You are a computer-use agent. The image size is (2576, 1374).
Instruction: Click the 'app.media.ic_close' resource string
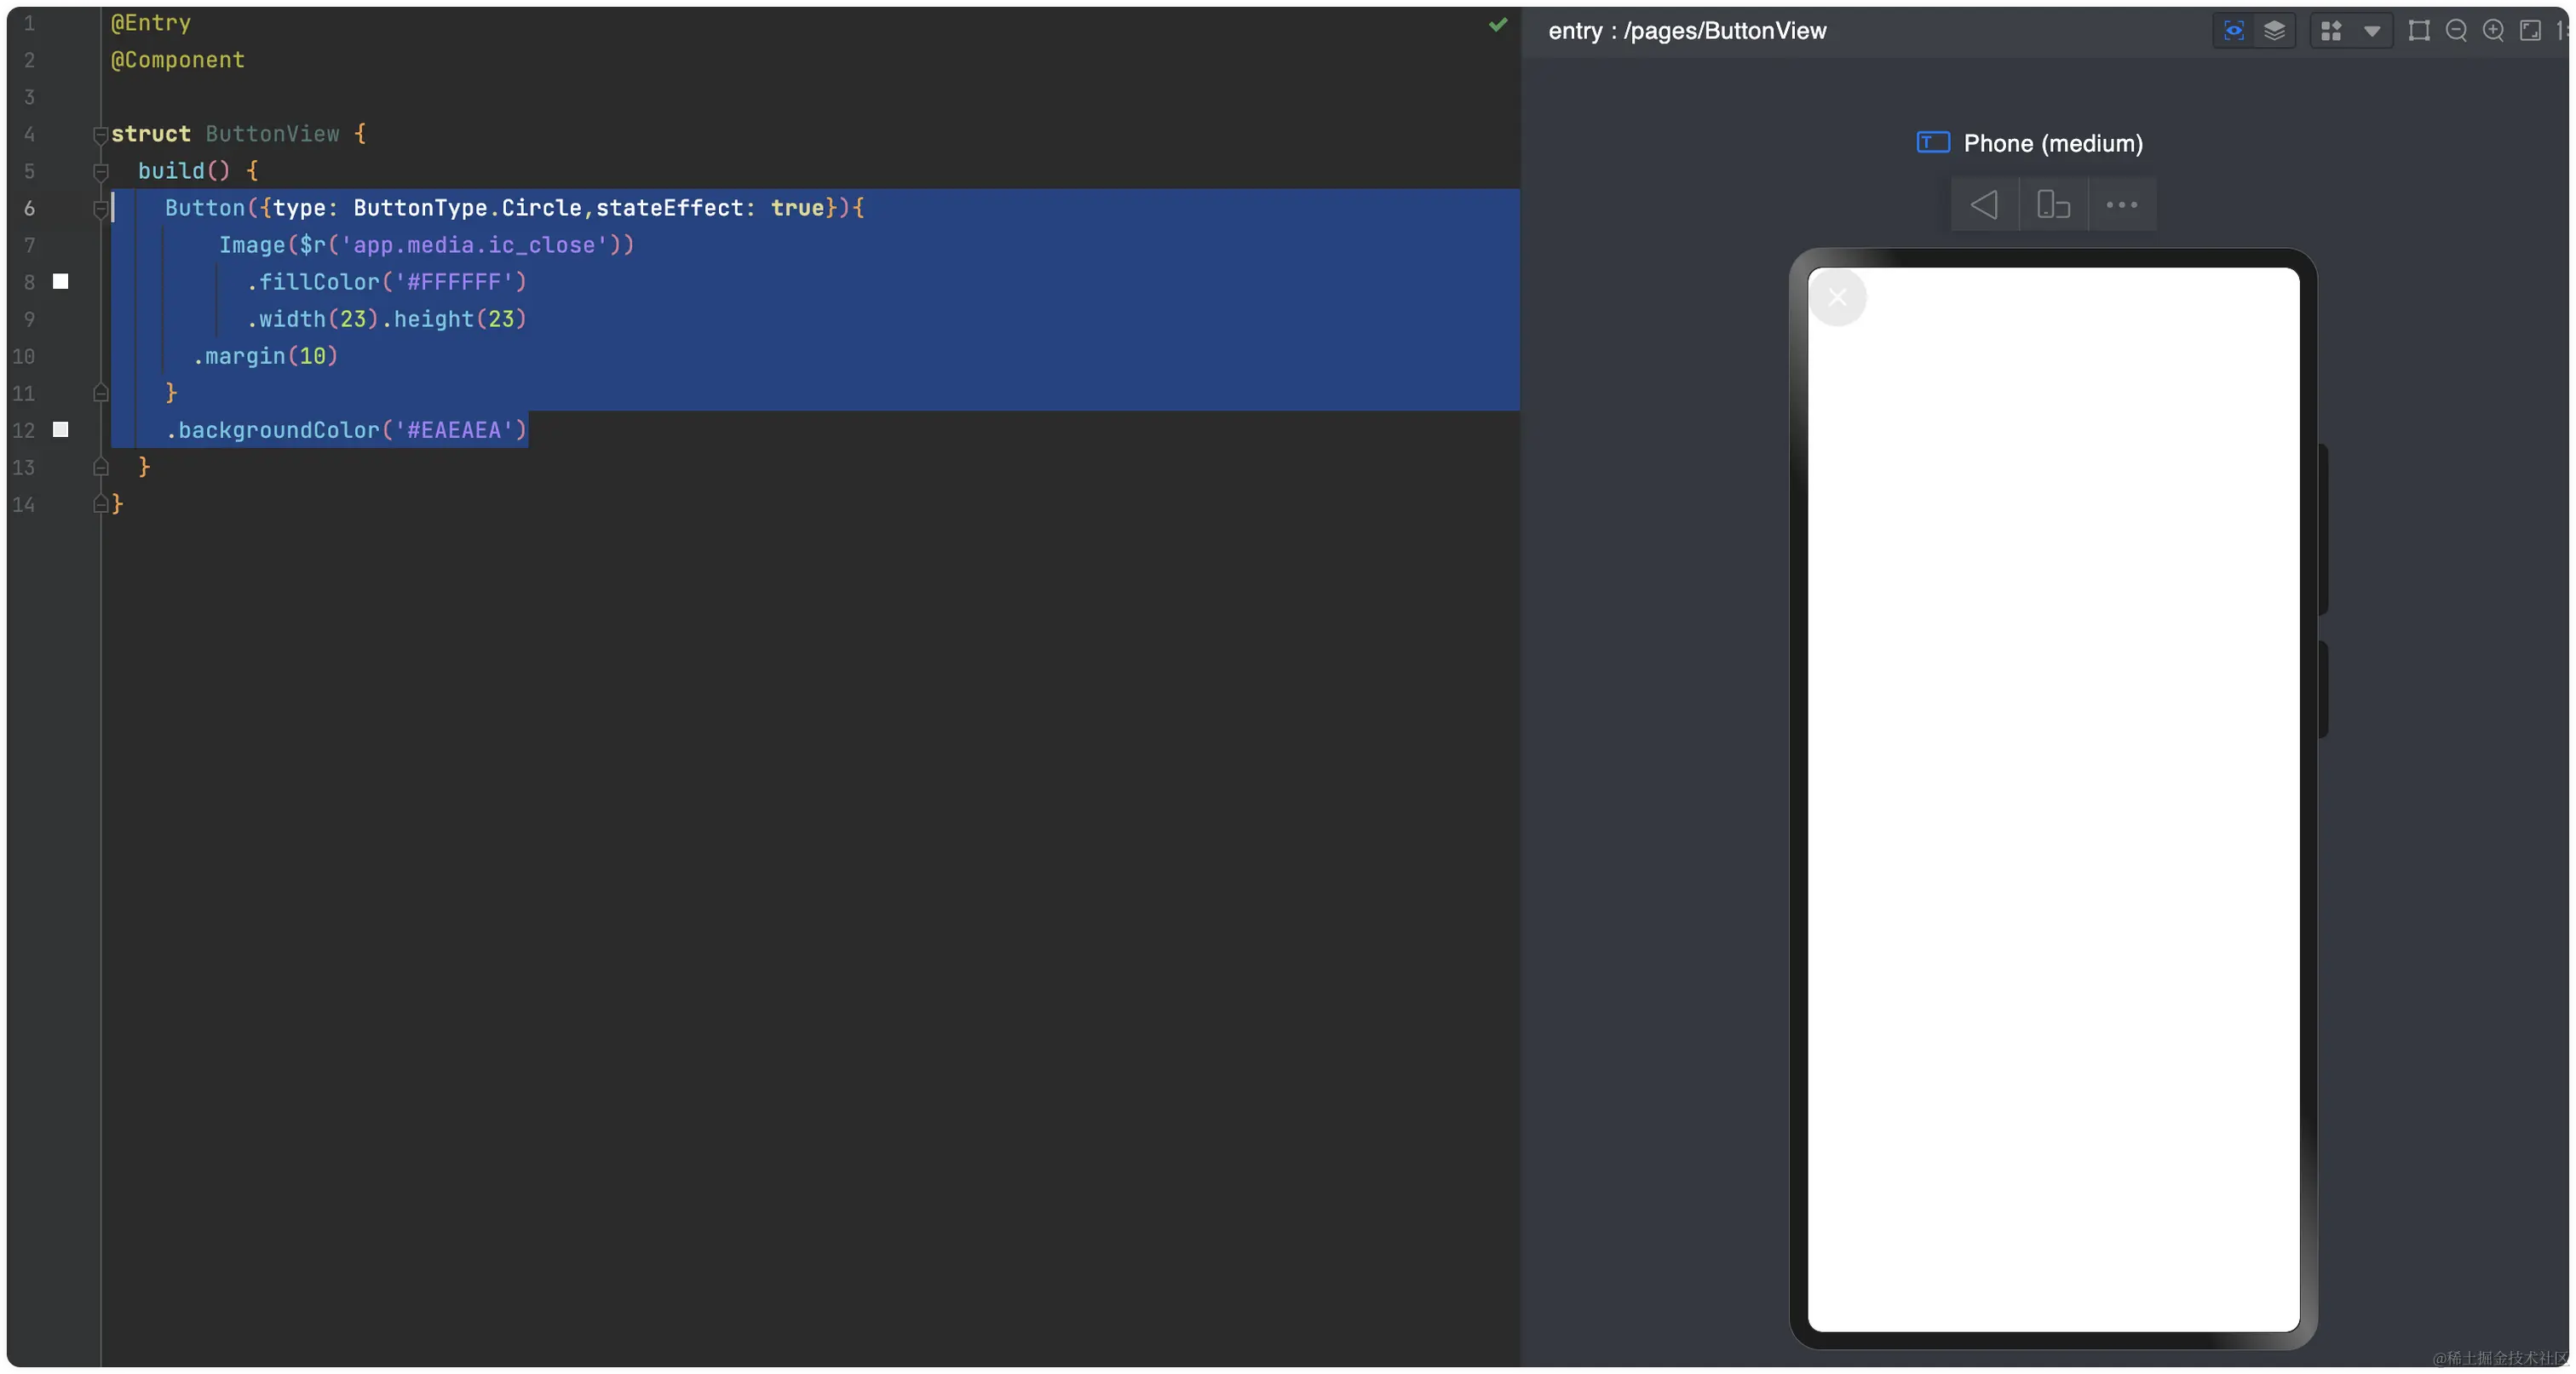(474, 245)
